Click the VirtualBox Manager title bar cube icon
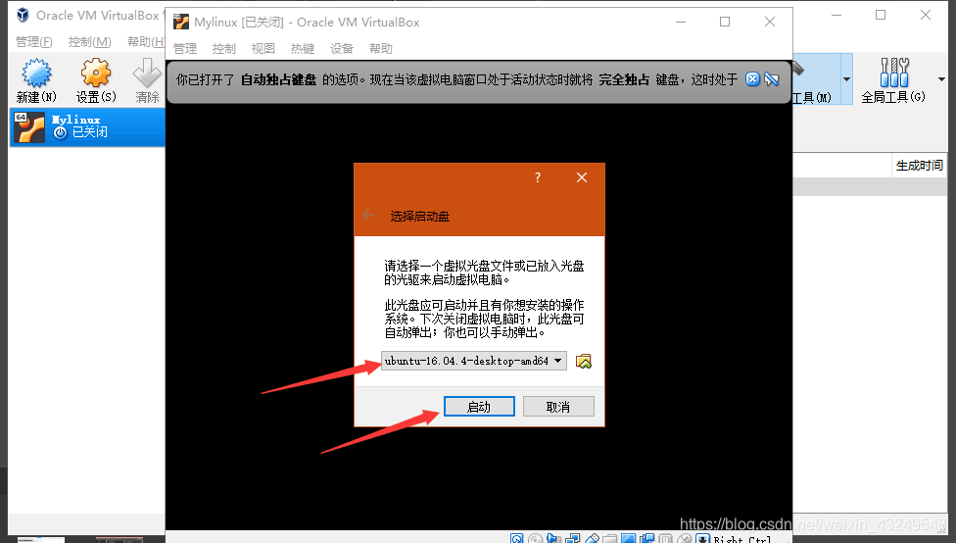 click(x=23, y=15)
